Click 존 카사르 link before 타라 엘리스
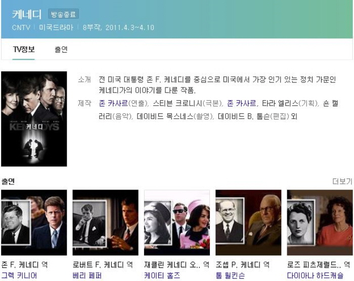This screenshot has width=354, height=281. [242, 104]
